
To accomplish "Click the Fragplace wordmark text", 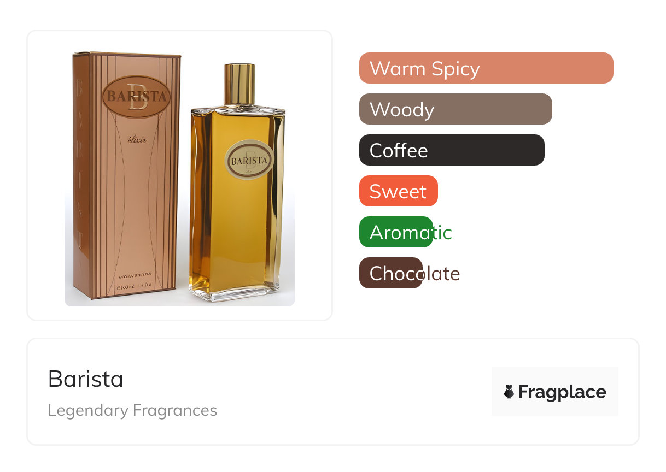I will 562,392.
